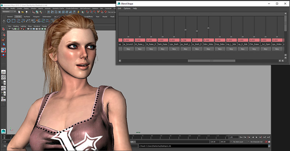The image size is (290, 151).
Task: Click Key button under Lips_Smirk
Action: pos(174,49)
